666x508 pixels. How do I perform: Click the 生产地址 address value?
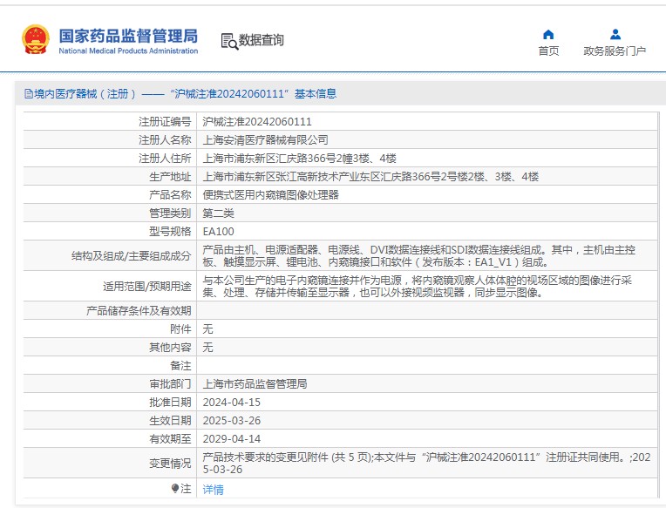point(370,177)
